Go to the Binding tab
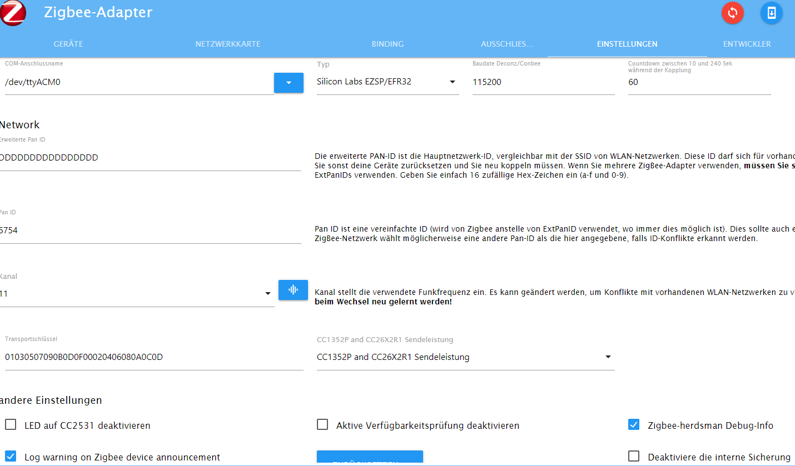 coord(387,44)
